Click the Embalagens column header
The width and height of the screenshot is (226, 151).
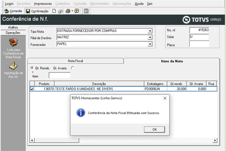(155, 84)
